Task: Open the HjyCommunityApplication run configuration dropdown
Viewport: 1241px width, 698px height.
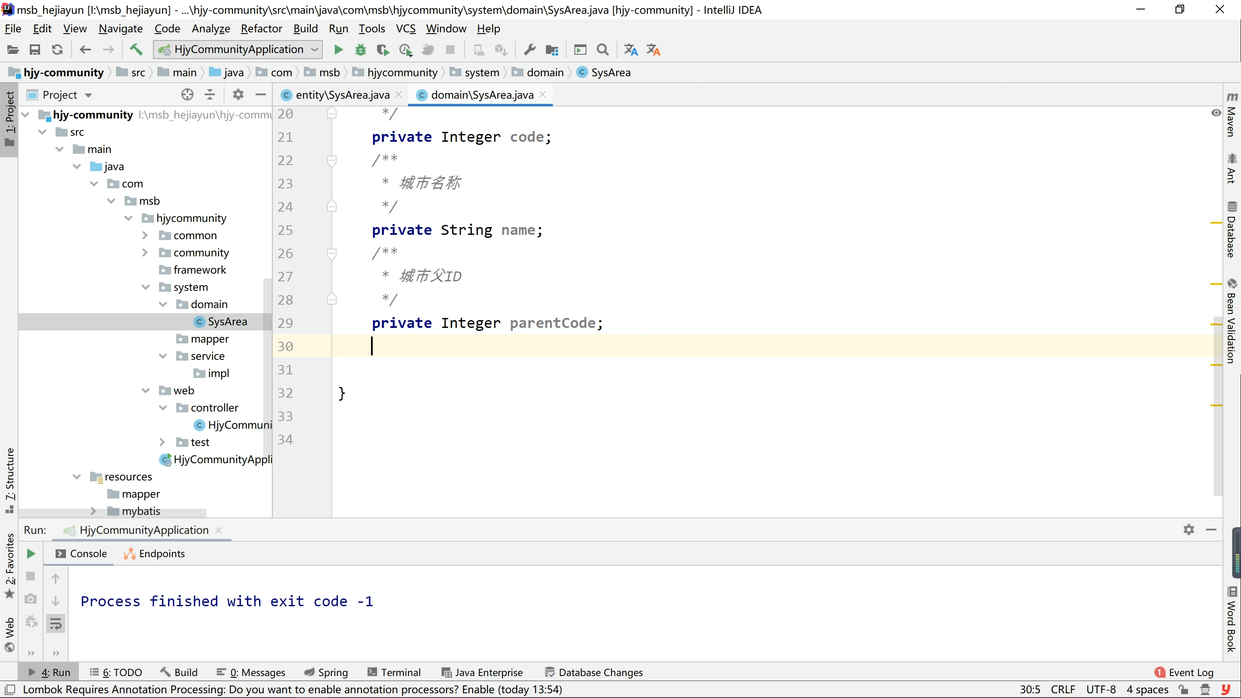Action: (x=237, y=50)
